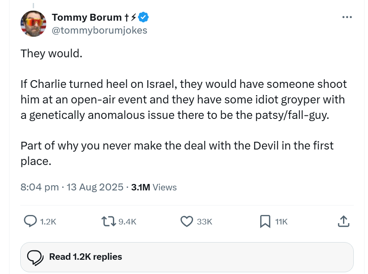Image resolution: width=368 pixels, height=274 pixels.
Task: Click the 11K bookmarks count number
Action: [x=281, y=222]
